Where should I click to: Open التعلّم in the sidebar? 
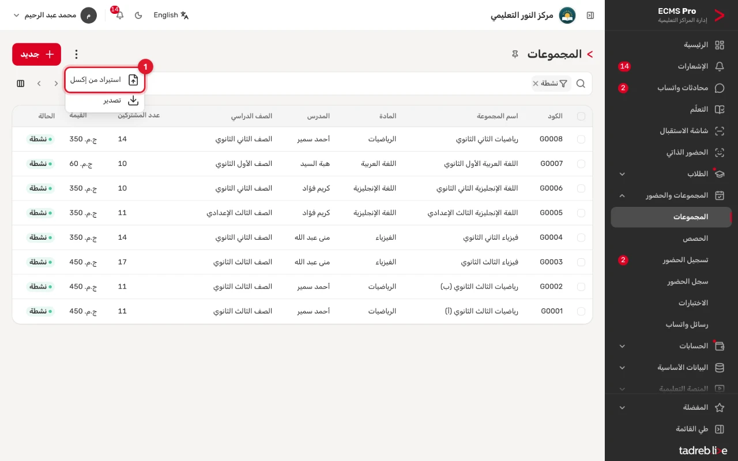[671, 109]
